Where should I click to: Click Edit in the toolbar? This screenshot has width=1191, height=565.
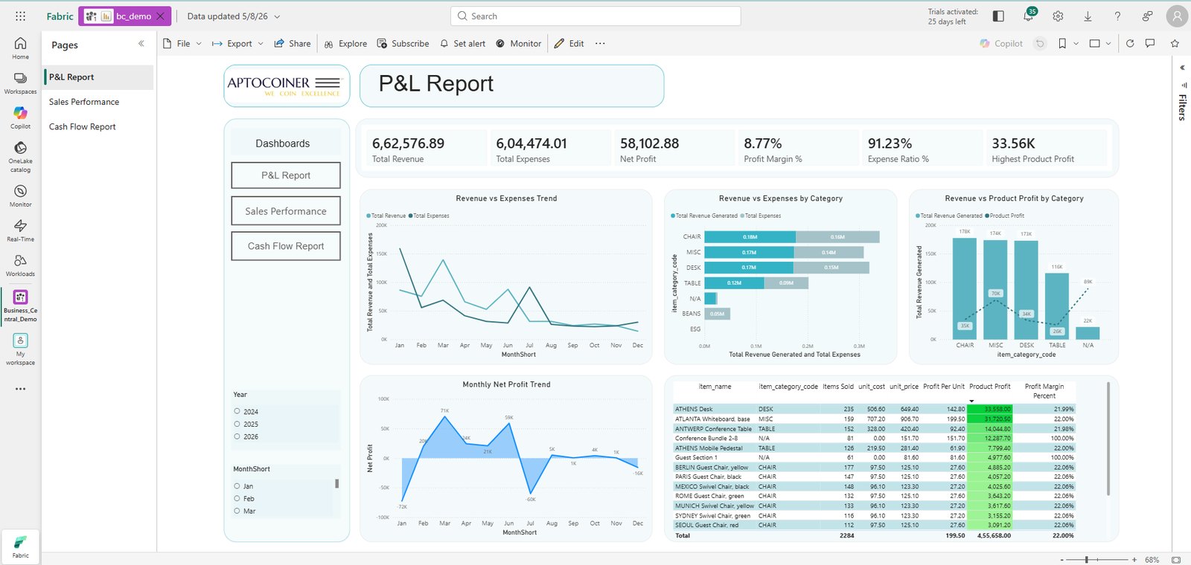(x=569, y=43)
